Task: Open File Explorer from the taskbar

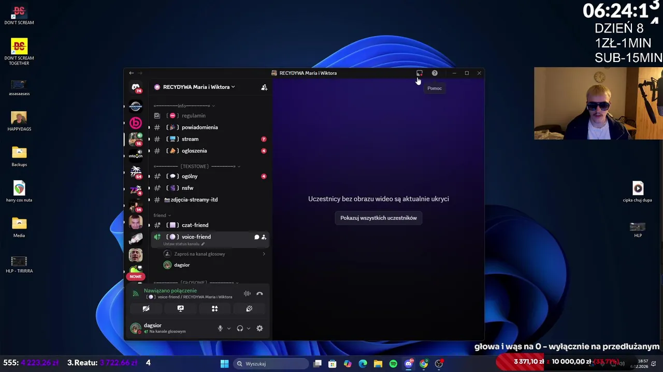Action: click(x=378, y=364)
